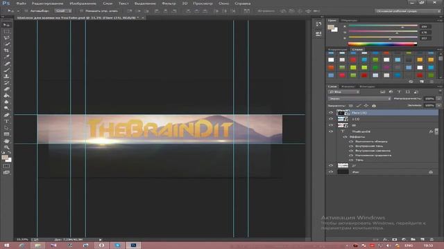Select the Eyedropper tool

[6, 57]
